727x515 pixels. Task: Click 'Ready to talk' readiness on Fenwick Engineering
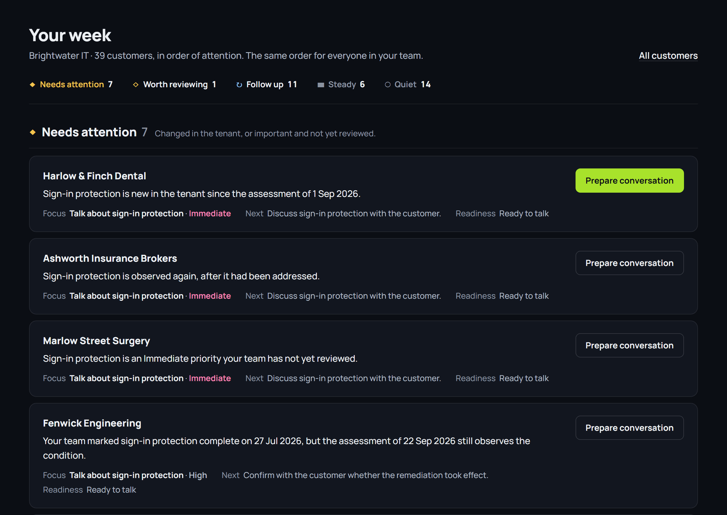111,490
